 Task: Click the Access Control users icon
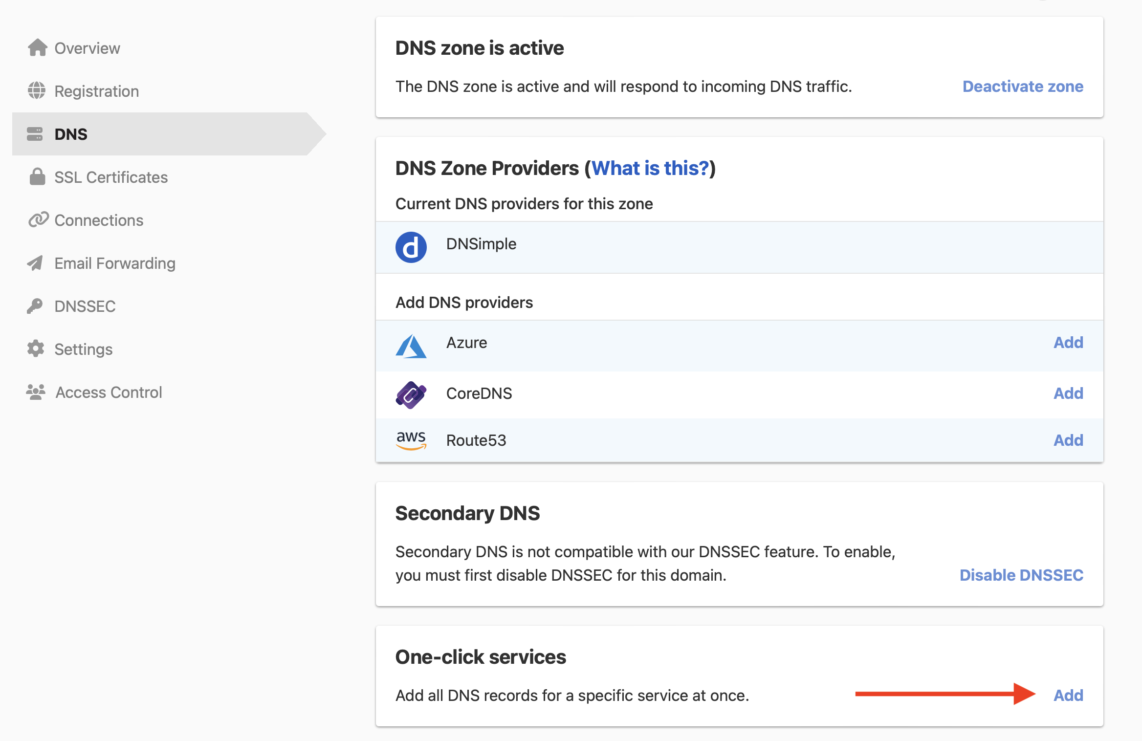coord(36,392)
